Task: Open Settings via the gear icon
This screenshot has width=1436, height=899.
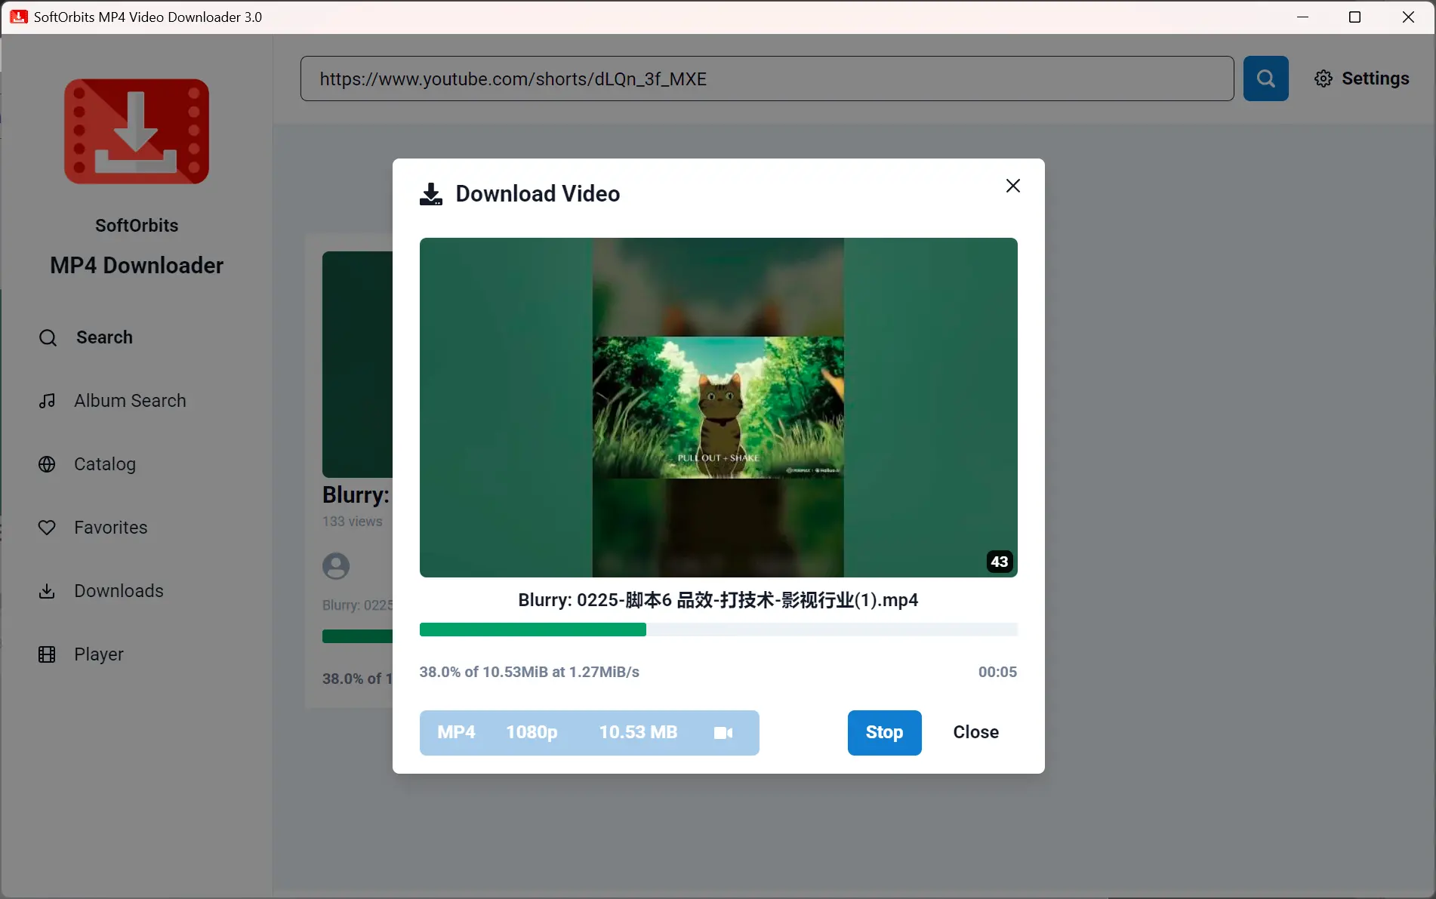Action: 1324,79
